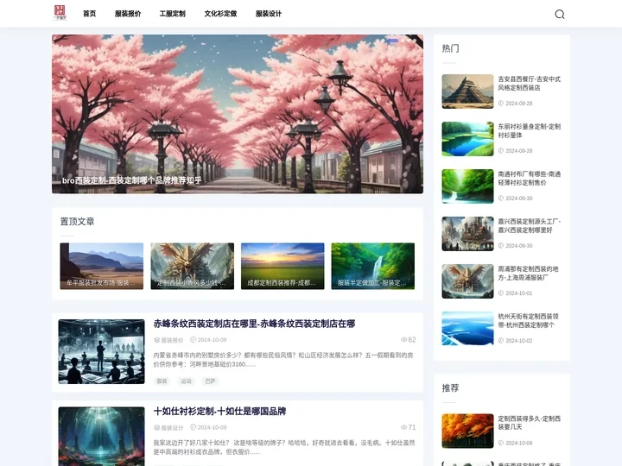Click the blue ocean thumbnail for 杭州天街
Image resolution: width=622 pixels, height=466 pixels.
[x=467, y=329]
